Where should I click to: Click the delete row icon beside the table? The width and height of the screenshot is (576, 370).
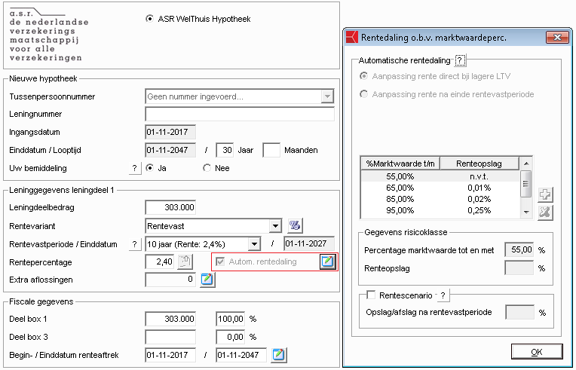click(545, 213)
